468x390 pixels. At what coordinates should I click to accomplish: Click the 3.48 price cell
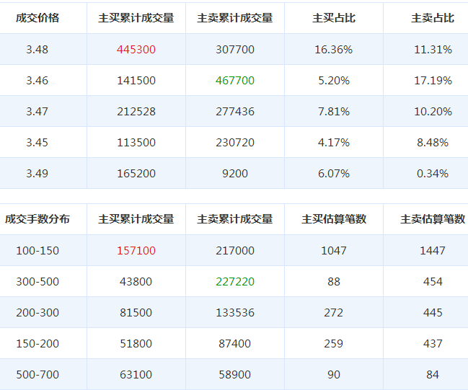(37, 50)
